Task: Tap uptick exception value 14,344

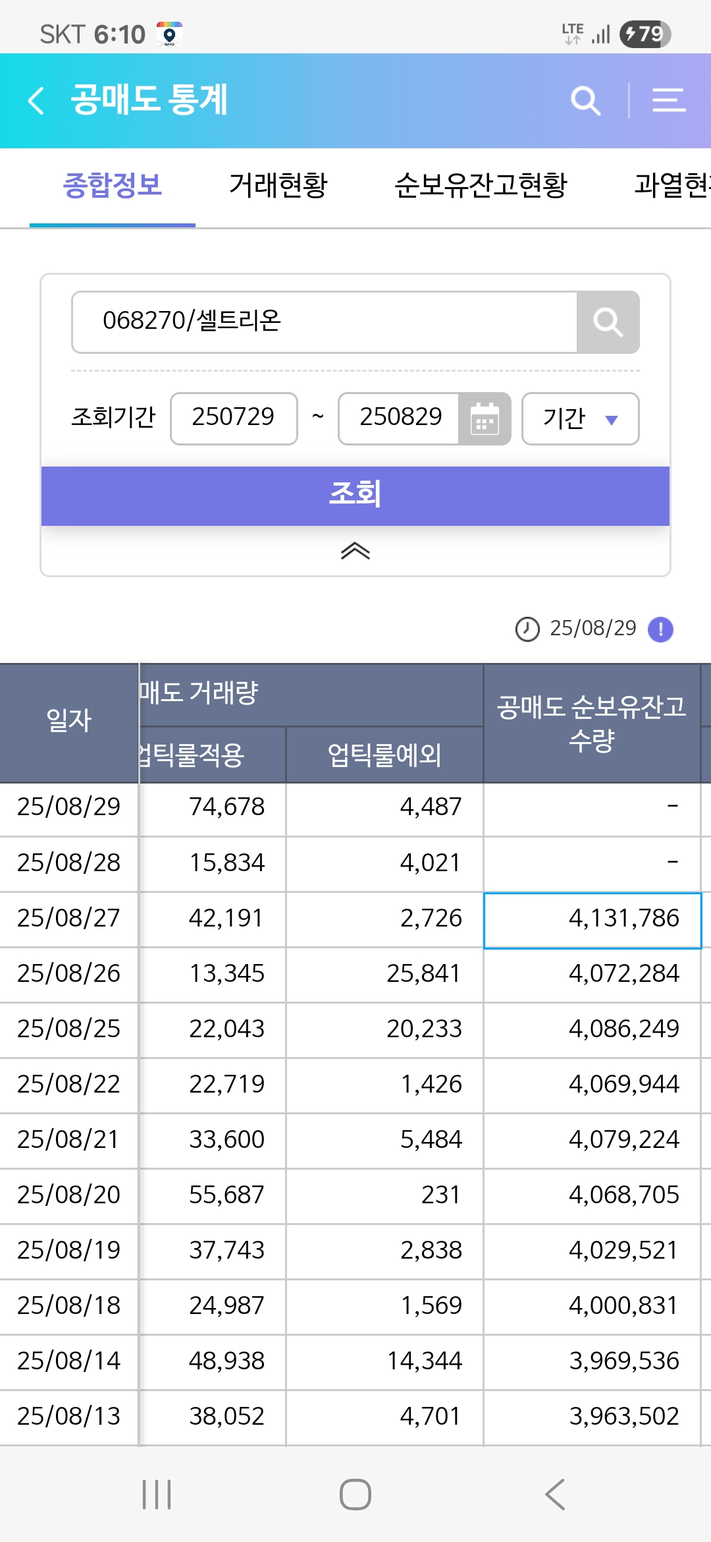Action: point(424,1361)
